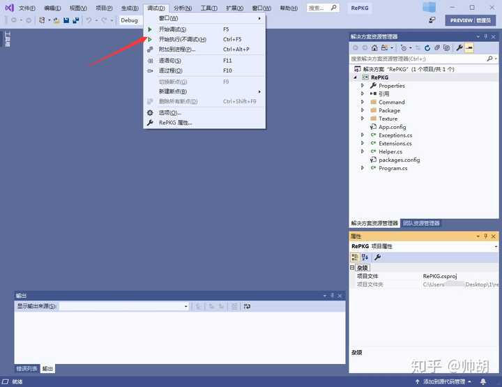This screenshot has height=387, width=502.
Task: Click the search magnifier in Solution Explorer
Action: (x=489, y=59)
